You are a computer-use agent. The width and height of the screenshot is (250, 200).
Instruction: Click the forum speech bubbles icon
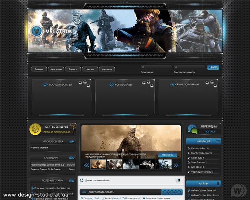tap(193, 129)
